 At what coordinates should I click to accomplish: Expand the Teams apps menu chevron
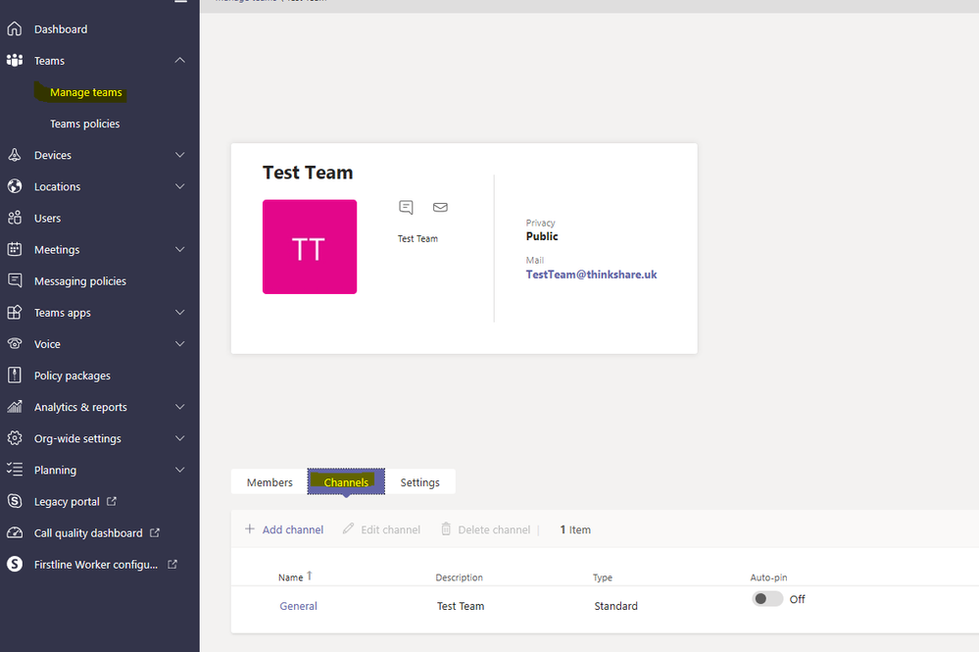(179, 312)
